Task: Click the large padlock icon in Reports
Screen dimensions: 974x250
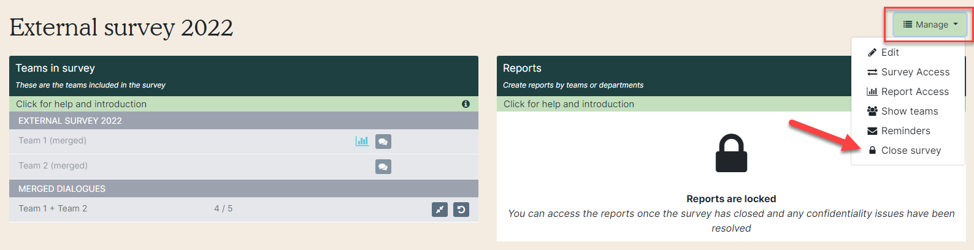Action: click(731, 153)
